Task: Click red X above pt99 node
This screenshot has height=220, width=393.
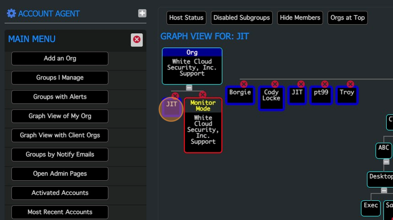Action: [x=324, y=84]
